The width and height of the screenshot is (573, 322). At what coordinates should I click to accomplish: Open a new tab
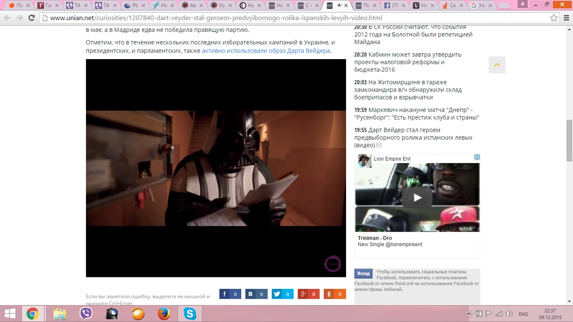tap(505, 6)
